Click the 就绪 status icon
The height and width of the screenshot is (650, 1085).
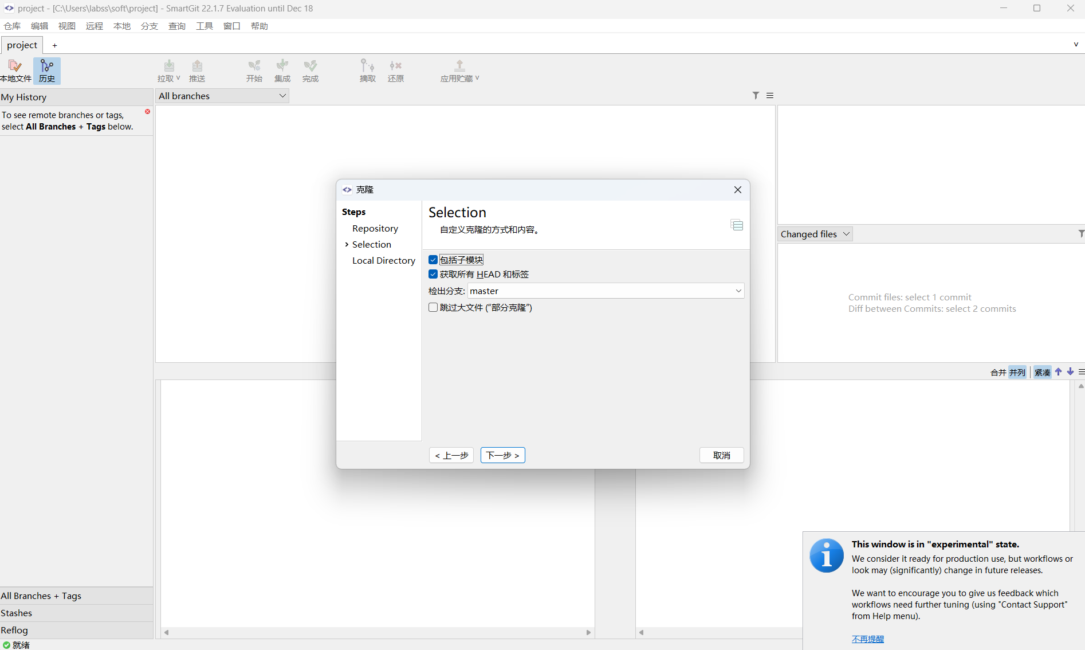pos(6,645)
